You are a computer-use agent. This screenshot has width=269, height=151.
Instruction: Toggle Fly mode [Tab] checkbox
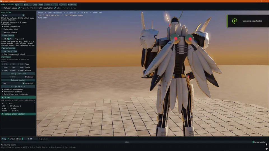click(19, 8)
